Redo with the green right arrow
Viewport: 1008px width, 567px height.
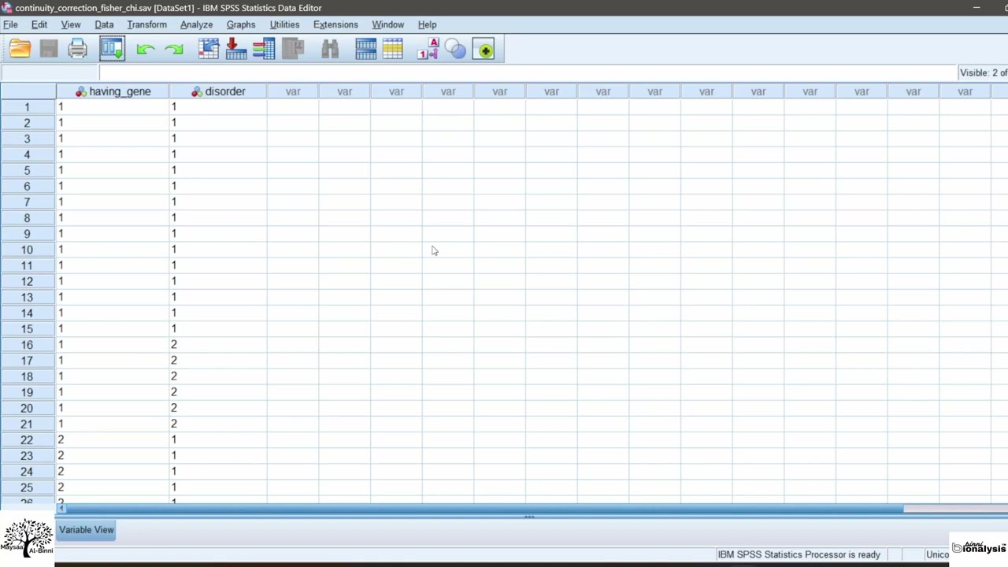click(x=174, y=50)
